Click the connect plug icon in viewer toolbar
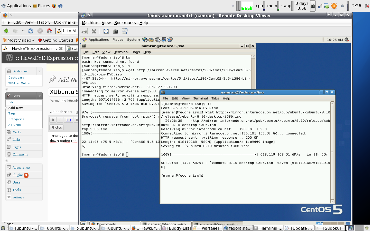370x231 pixels. click(84, 31)
